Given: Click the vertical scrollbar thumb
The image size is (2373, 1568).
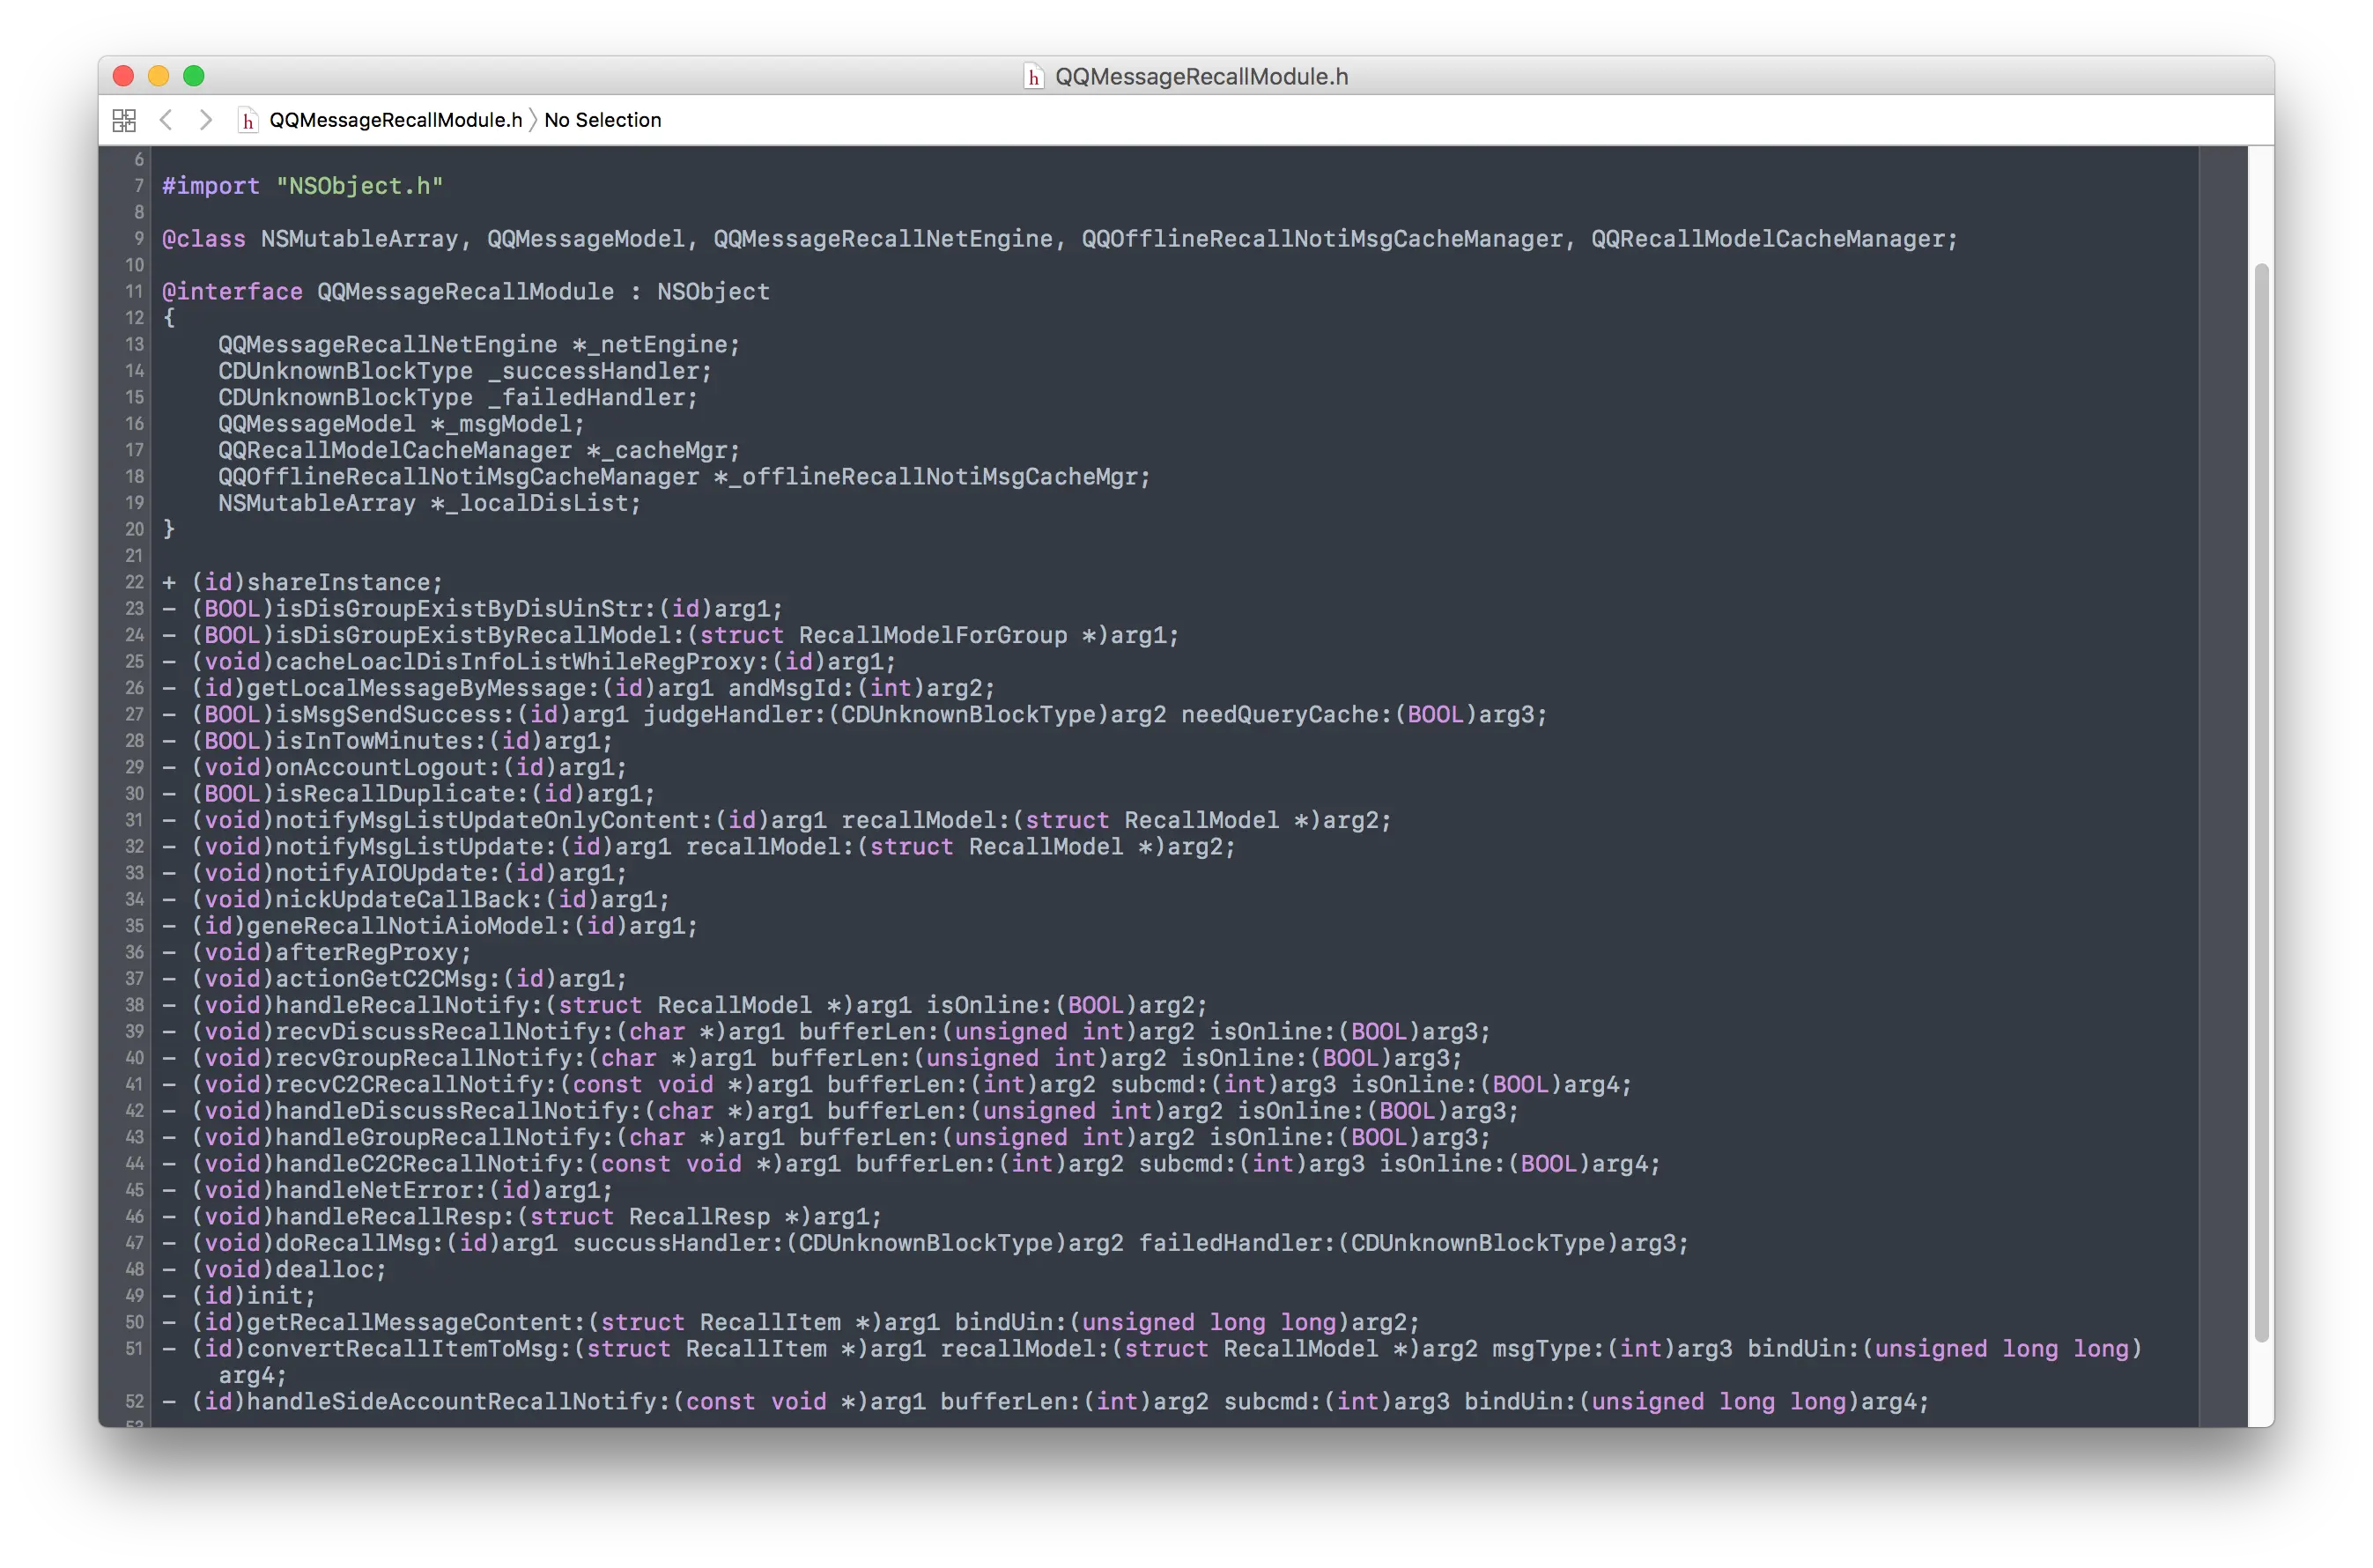Looking at the screenshot, I should (2261, 800).
